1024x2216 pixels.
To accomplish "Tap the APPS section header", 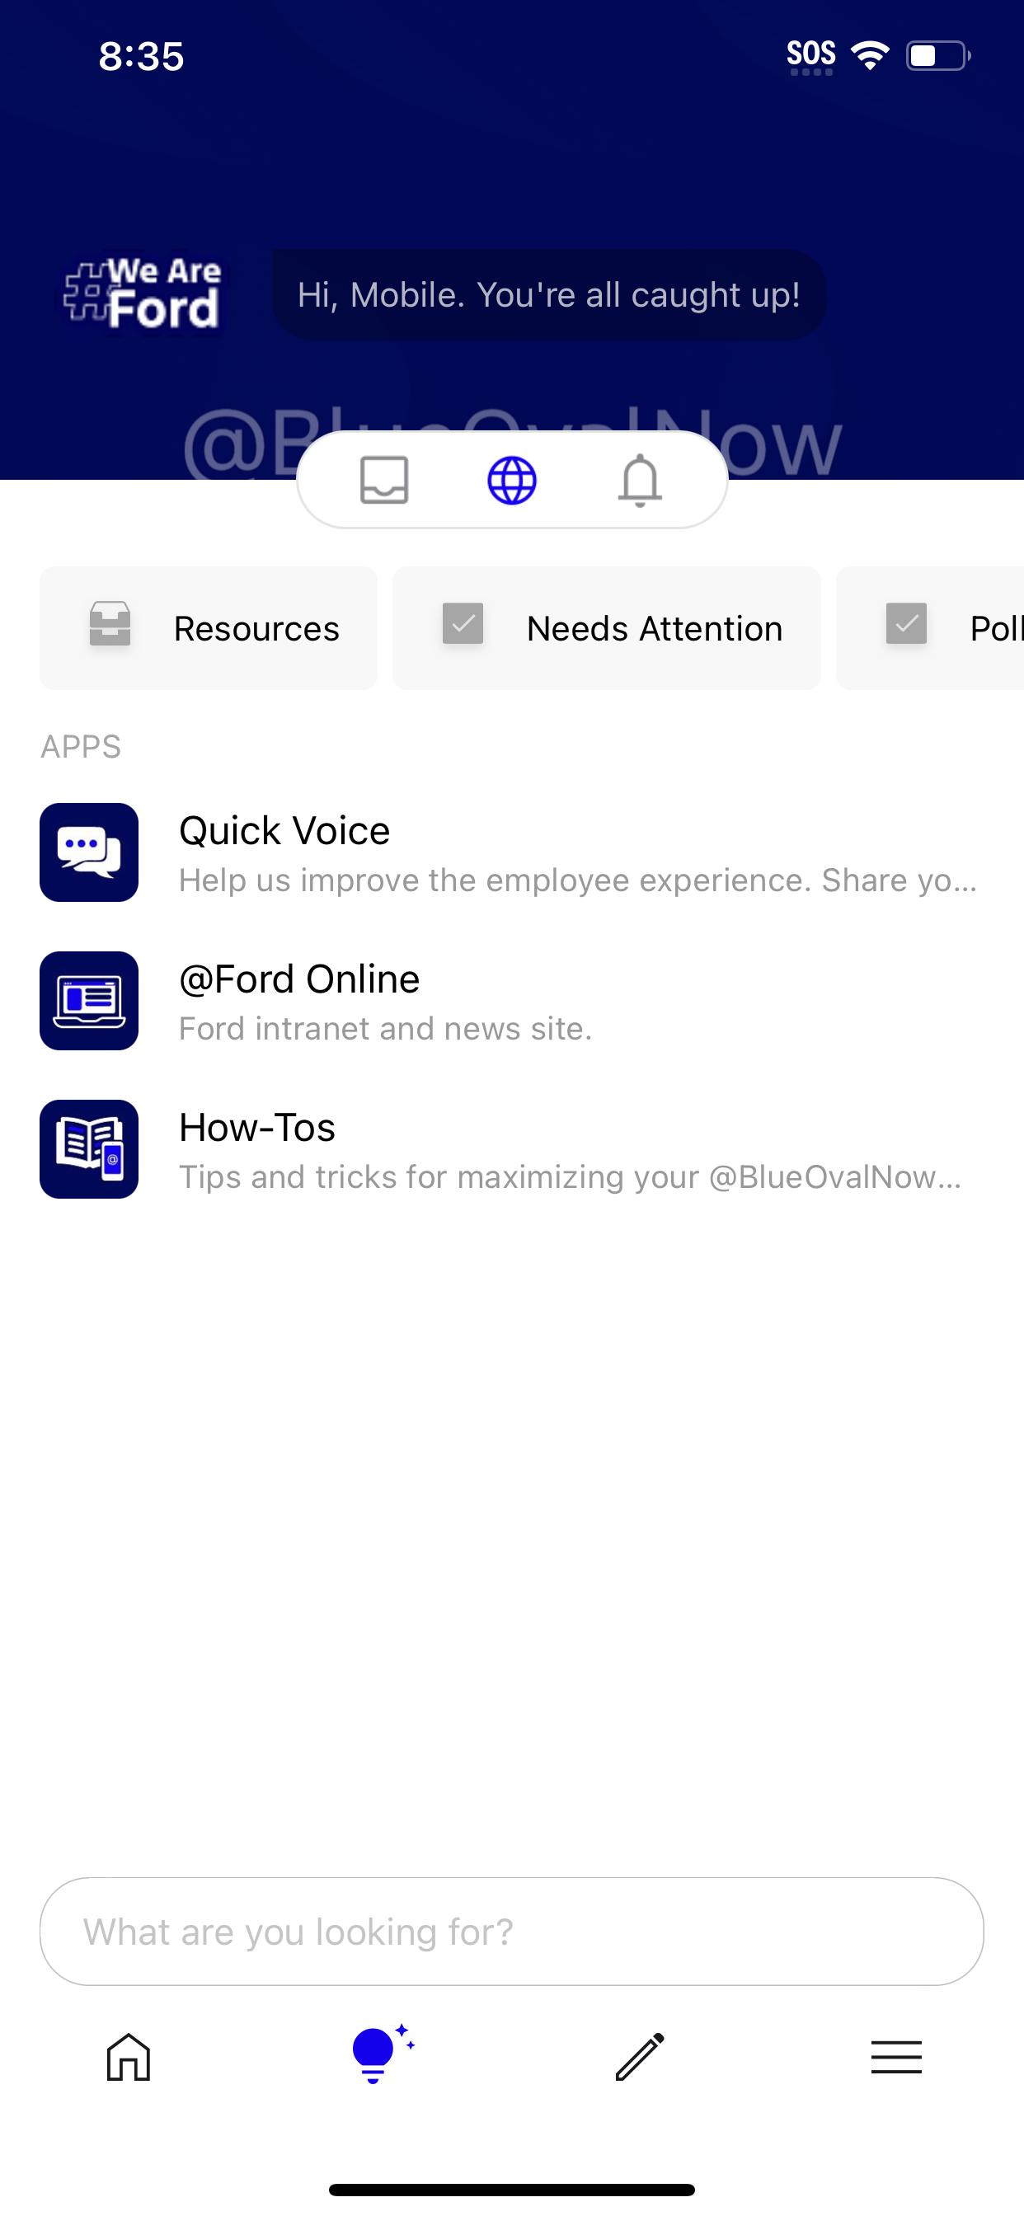I will pos(81,747).
